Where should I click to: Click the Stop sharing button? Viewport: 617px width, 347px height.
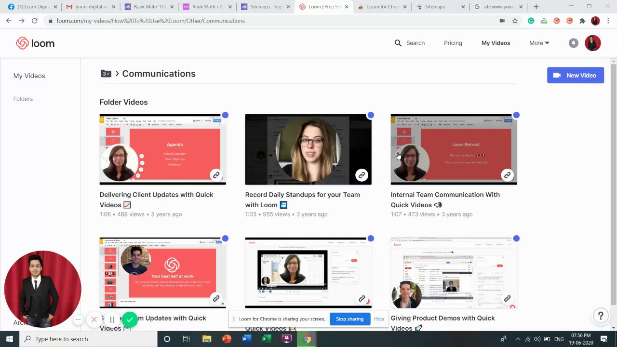click(349, 319)
